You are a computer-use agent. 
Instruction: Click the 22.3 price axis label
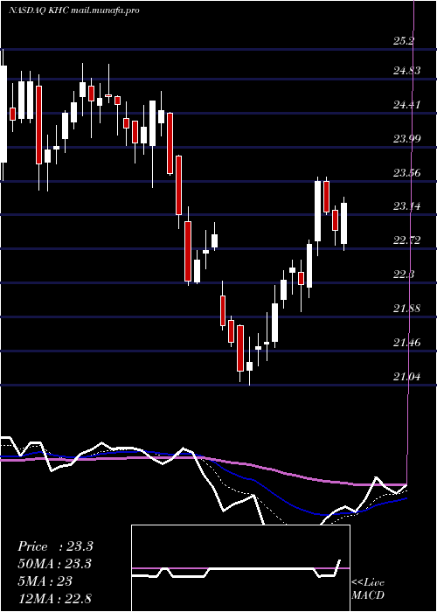404,275
